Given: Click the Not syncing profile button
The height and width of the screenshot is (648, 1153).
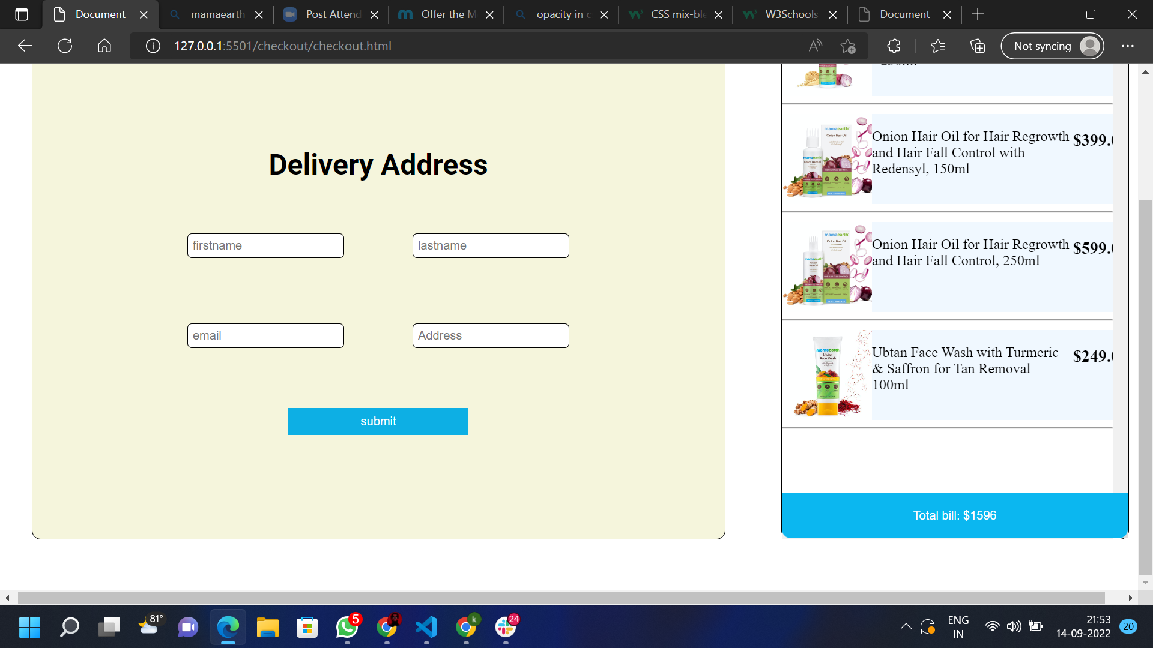Looking at the screenshot, I should (1052, 46).
